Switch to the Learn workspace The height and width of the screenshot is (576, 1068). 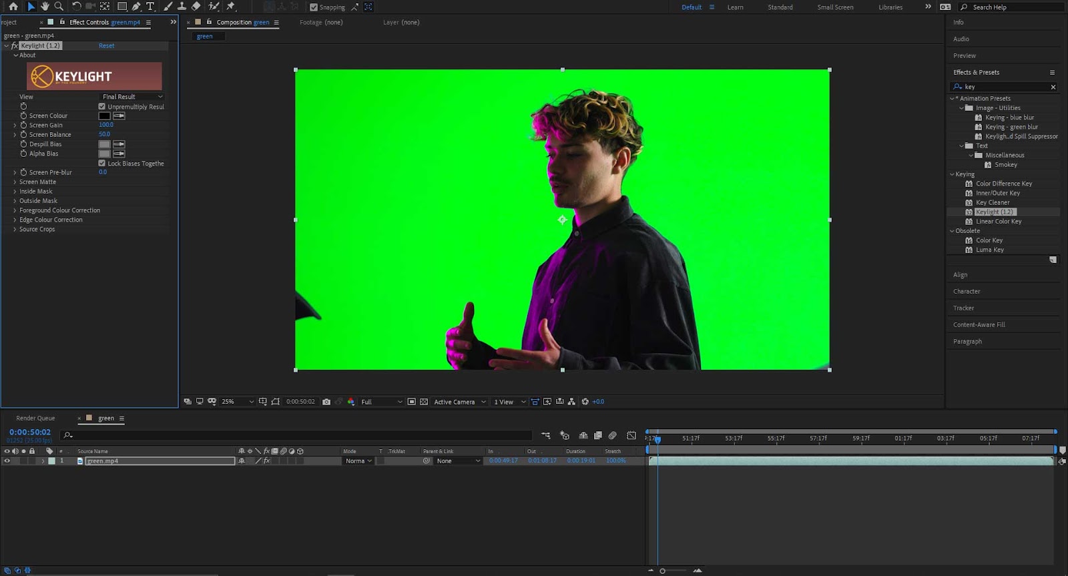coord(735,7)
